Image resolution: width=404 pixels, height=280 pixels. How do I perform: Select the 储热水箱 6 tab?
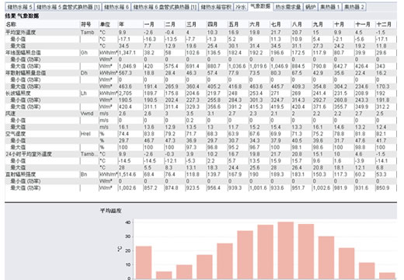[x=117, y=7]
